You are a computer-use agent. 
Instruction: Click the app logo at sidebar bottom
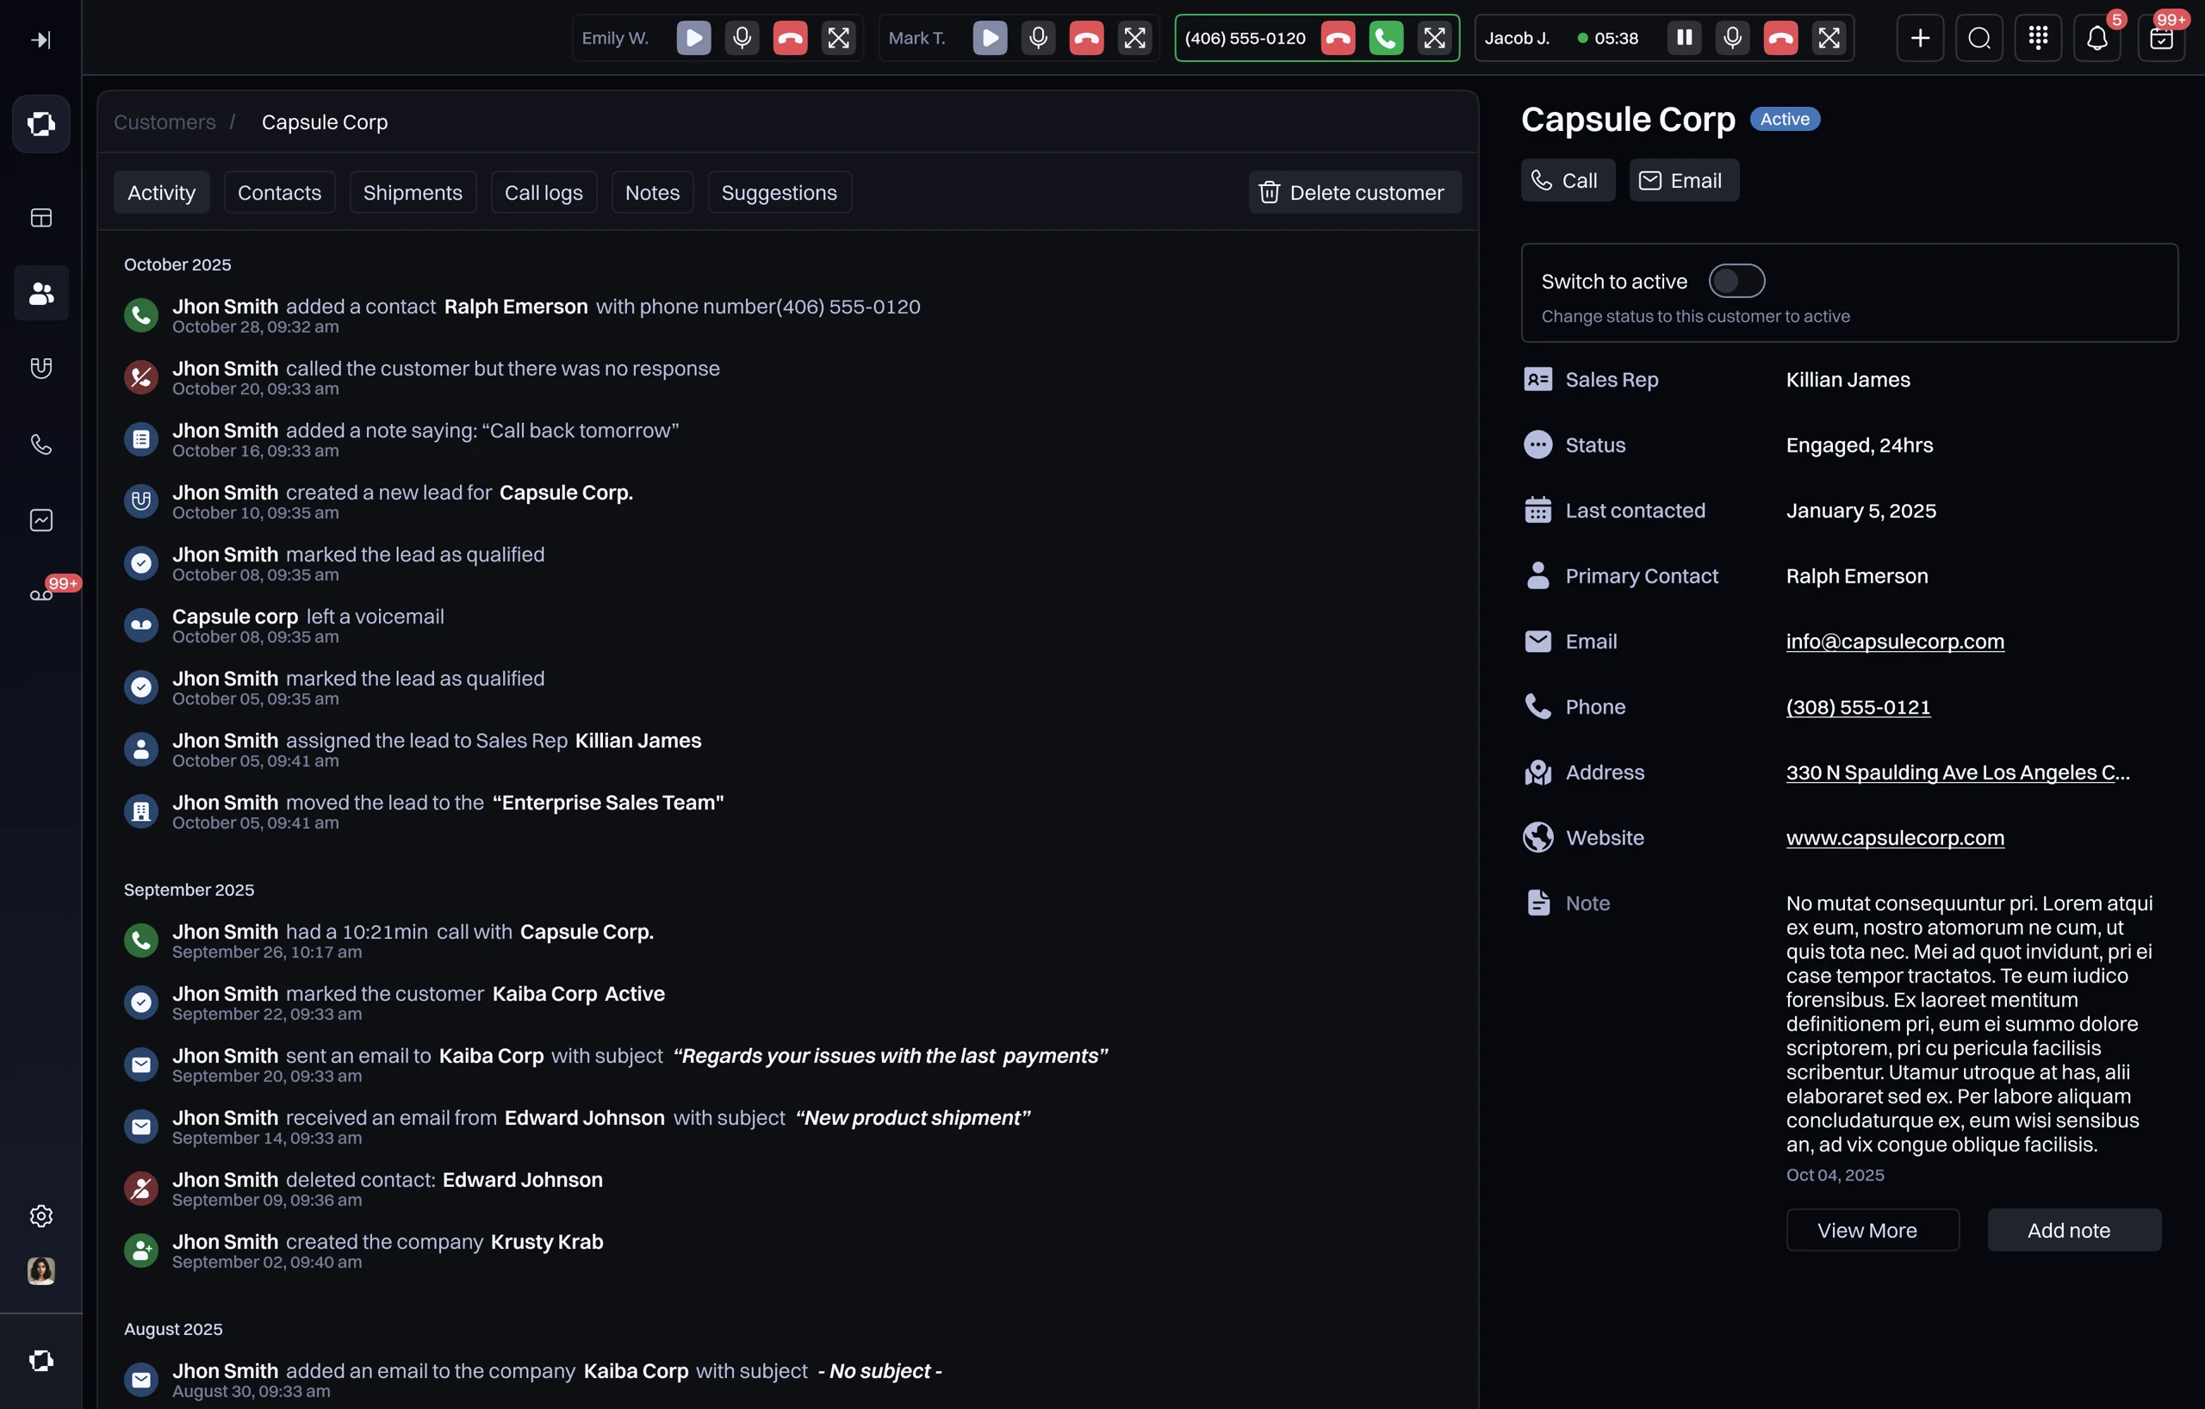tap(41, 1362)
